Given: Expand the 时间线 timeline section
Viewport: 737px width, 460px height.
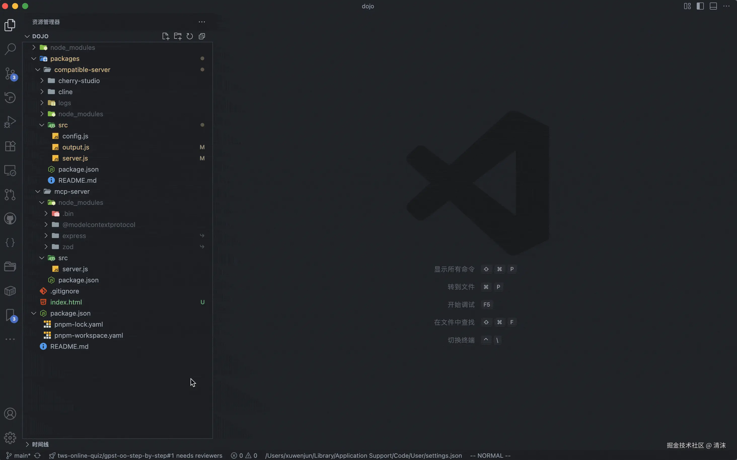Looking at the screenshot, I should (40, 444).
